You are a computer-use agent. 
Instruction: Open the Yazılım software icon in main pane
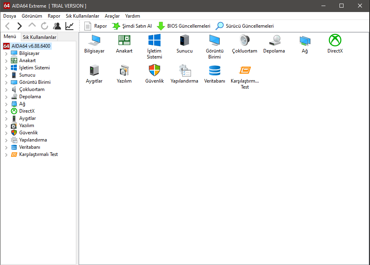tap(124, 74)
